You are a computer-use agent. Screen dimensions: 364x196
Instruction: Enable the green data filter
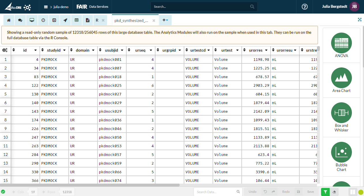(325, 192)
